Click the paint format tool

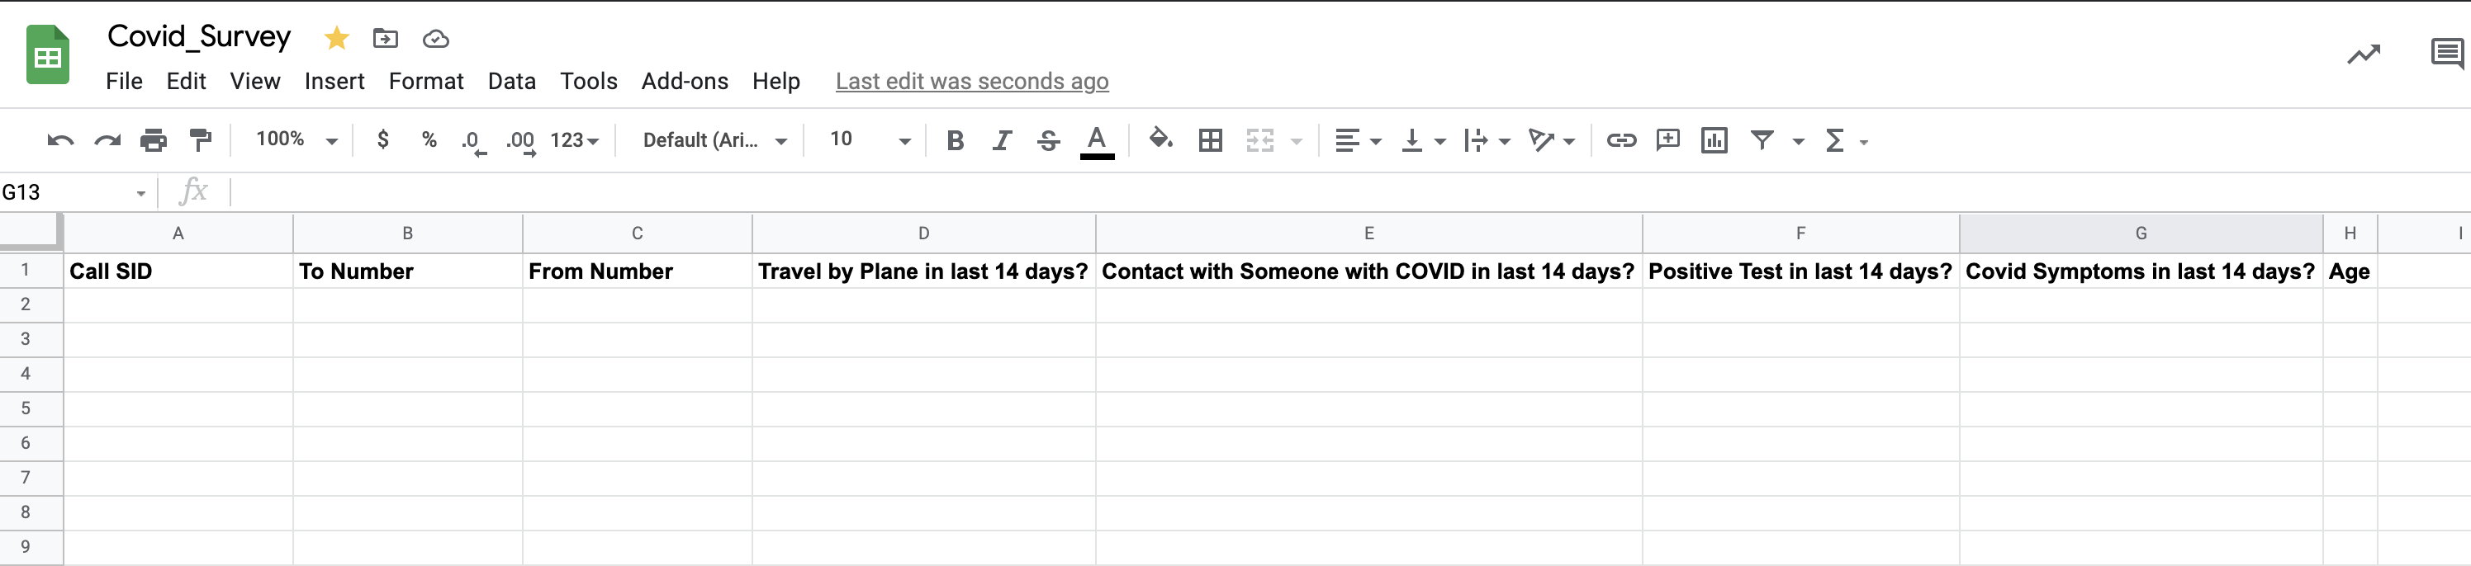[198, 139]
